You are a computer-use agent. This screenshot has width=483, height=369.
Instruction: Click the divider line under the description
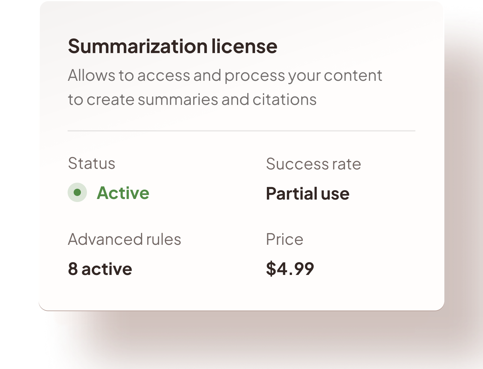tap(241, 131)
